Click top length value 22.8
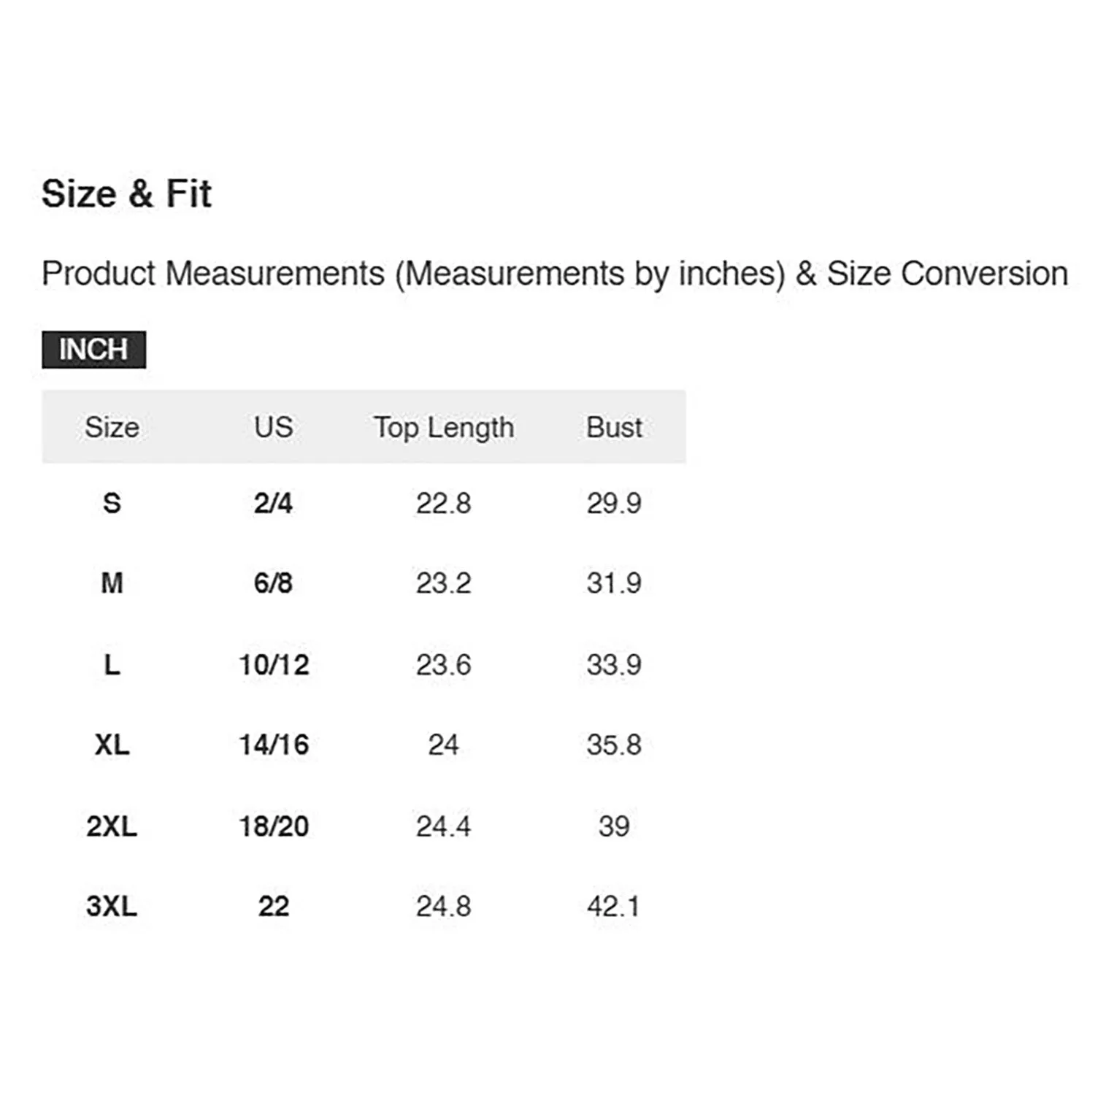The height and width of the screenshot is (1095, 1095). (x=444, y=503)
